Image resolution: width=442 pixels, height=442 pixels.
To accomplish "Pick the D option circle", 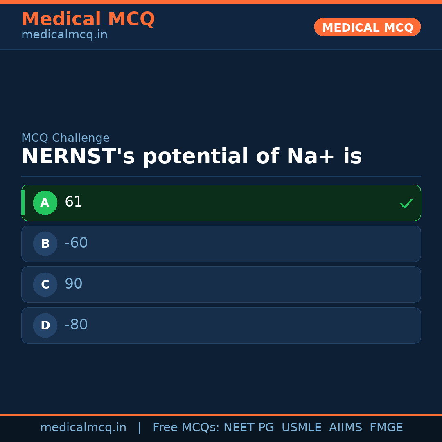I will 45,325.
